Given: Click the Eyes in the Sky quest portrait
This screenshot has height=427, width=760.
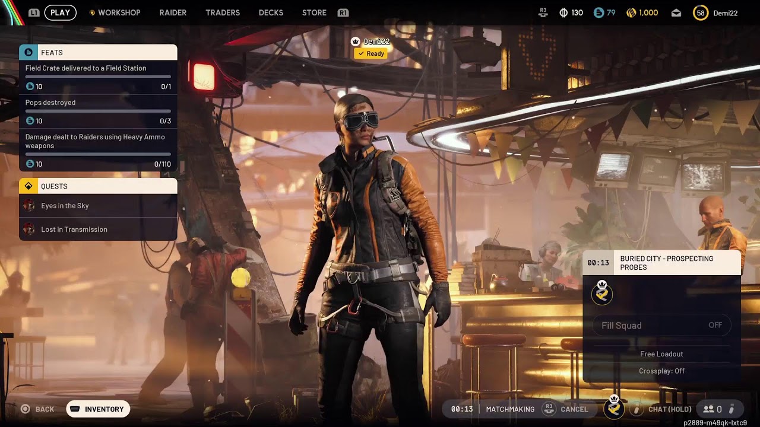Looking at the screenshot, I should pos(28,206).
